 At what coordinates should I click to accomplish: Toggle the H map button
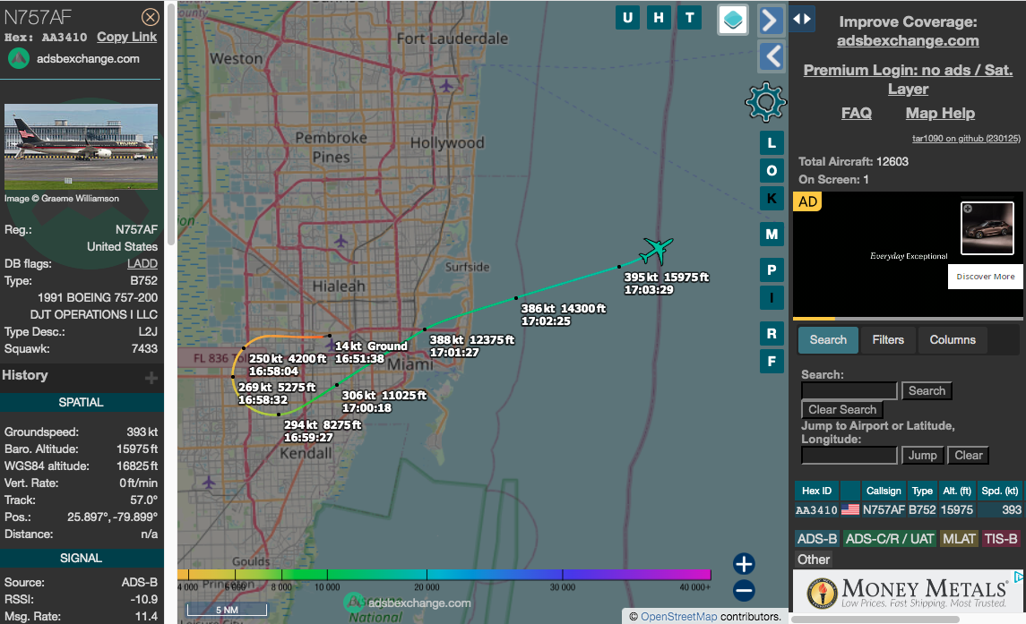coord(659,18)
